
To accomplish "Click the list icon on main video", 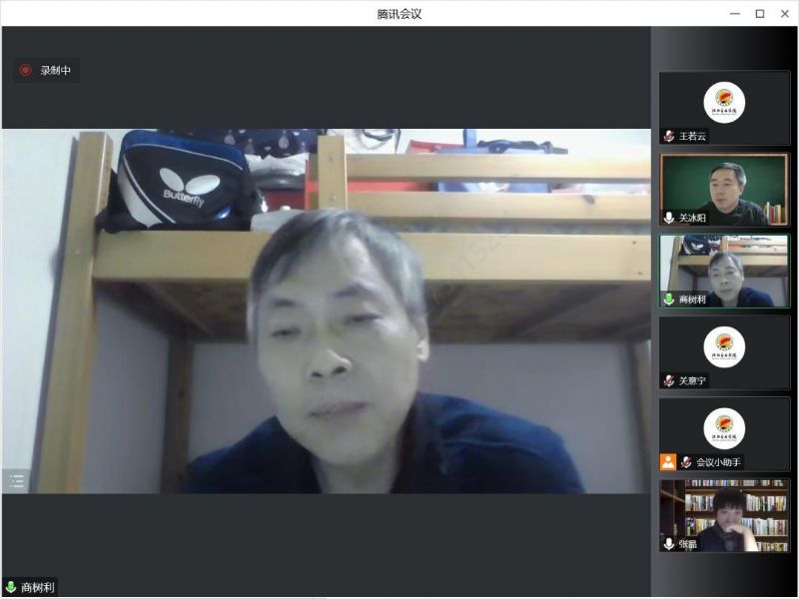I will [17, 481].
